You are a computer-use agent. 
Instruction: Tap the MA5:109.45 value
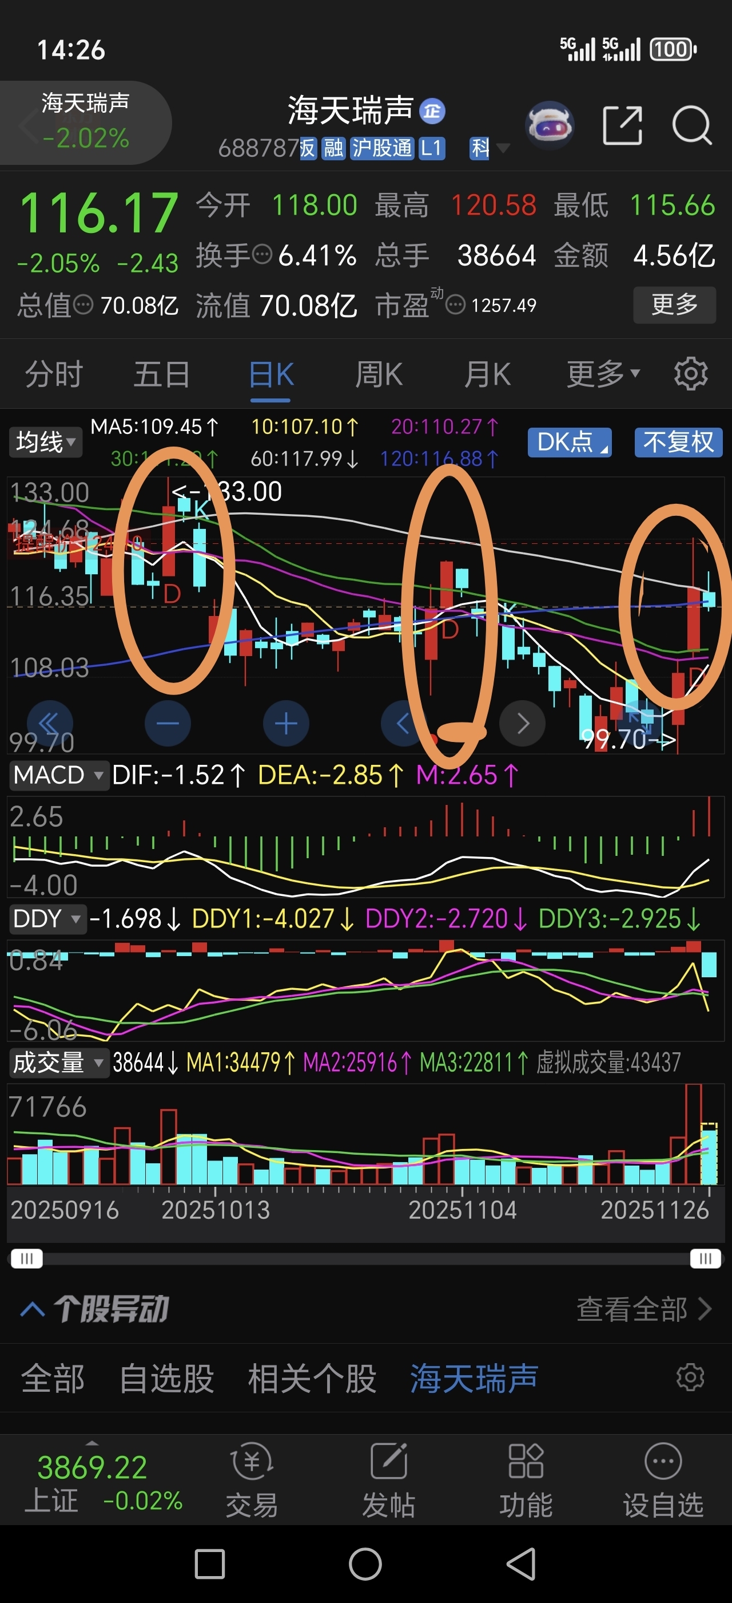pos(154,427)
